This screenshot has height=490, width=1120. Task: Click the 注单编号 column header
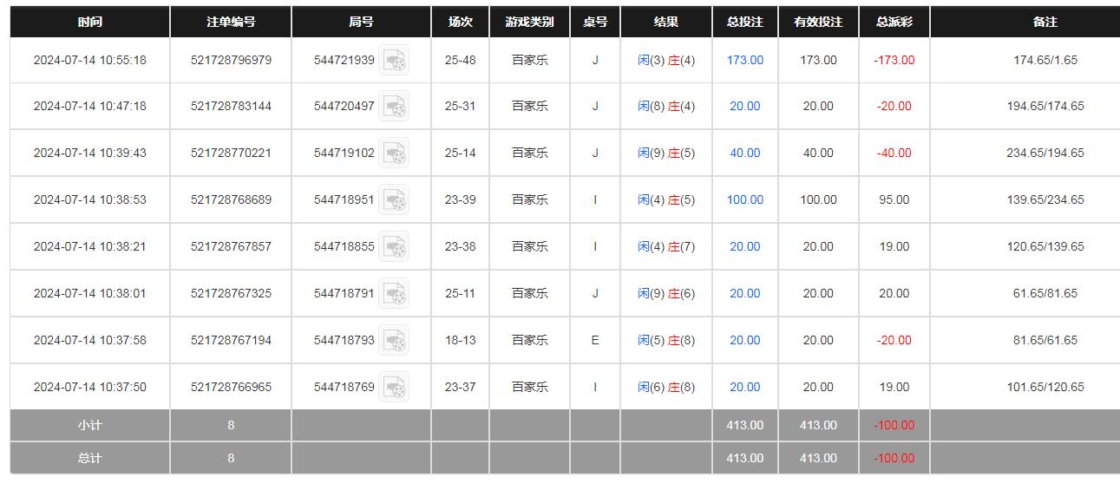point(231,22)
